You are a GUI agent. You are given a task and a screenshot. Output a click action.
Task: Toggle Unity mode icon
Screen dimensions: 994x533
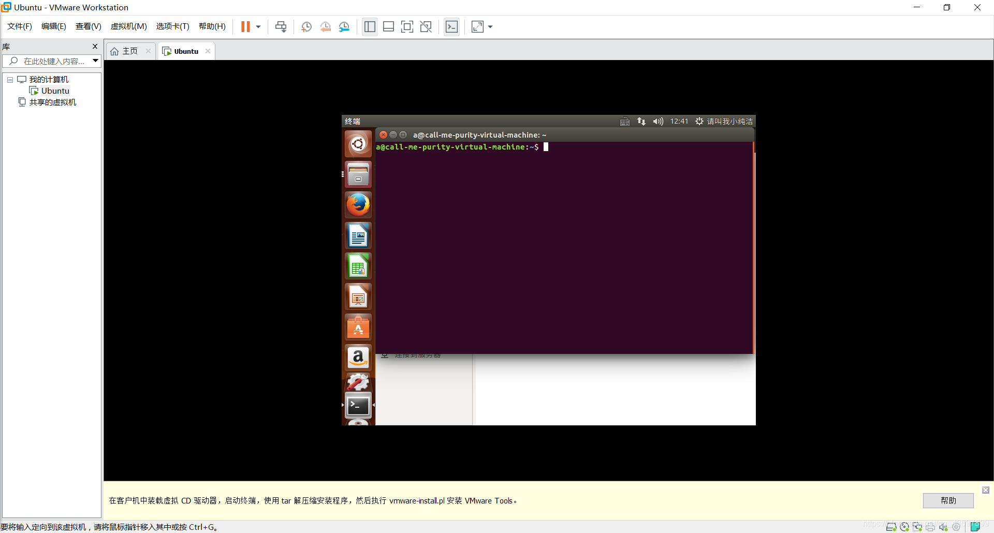click(x=426, y=26)
